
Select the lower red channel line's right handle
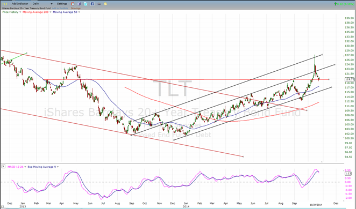click(244, 156)
